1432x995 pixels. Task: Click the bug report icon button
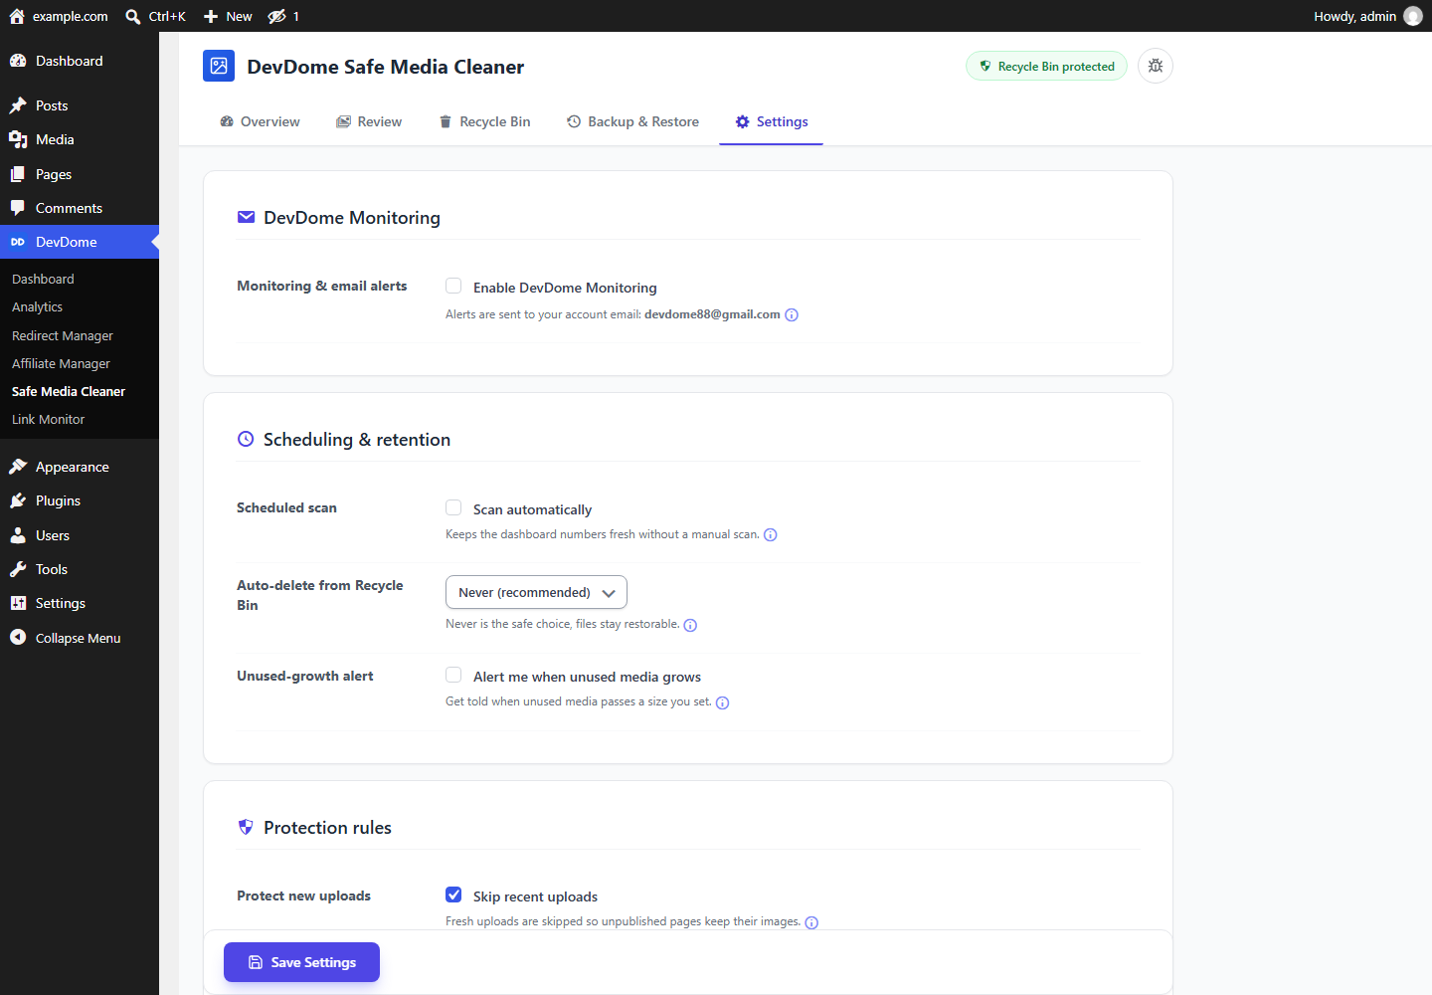1156,66
